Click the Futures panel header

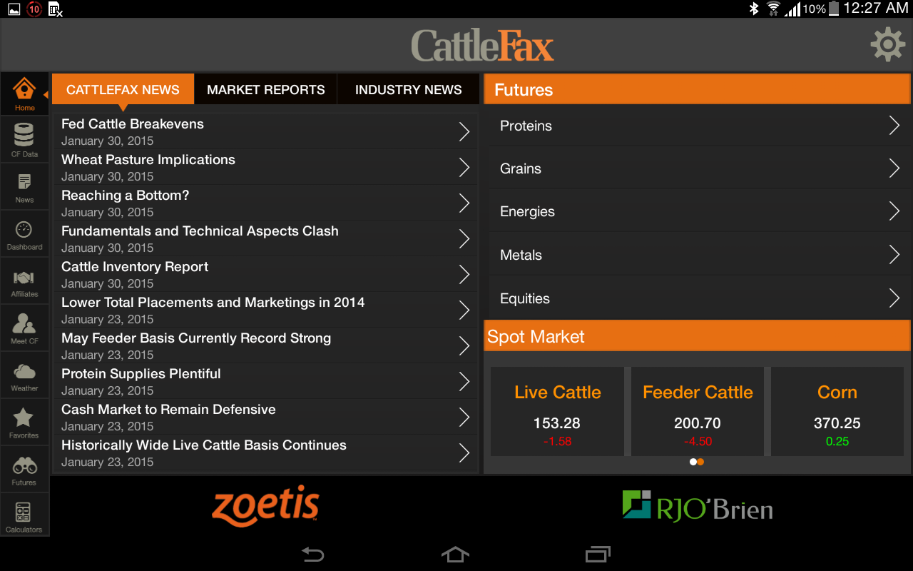point(697,90)
